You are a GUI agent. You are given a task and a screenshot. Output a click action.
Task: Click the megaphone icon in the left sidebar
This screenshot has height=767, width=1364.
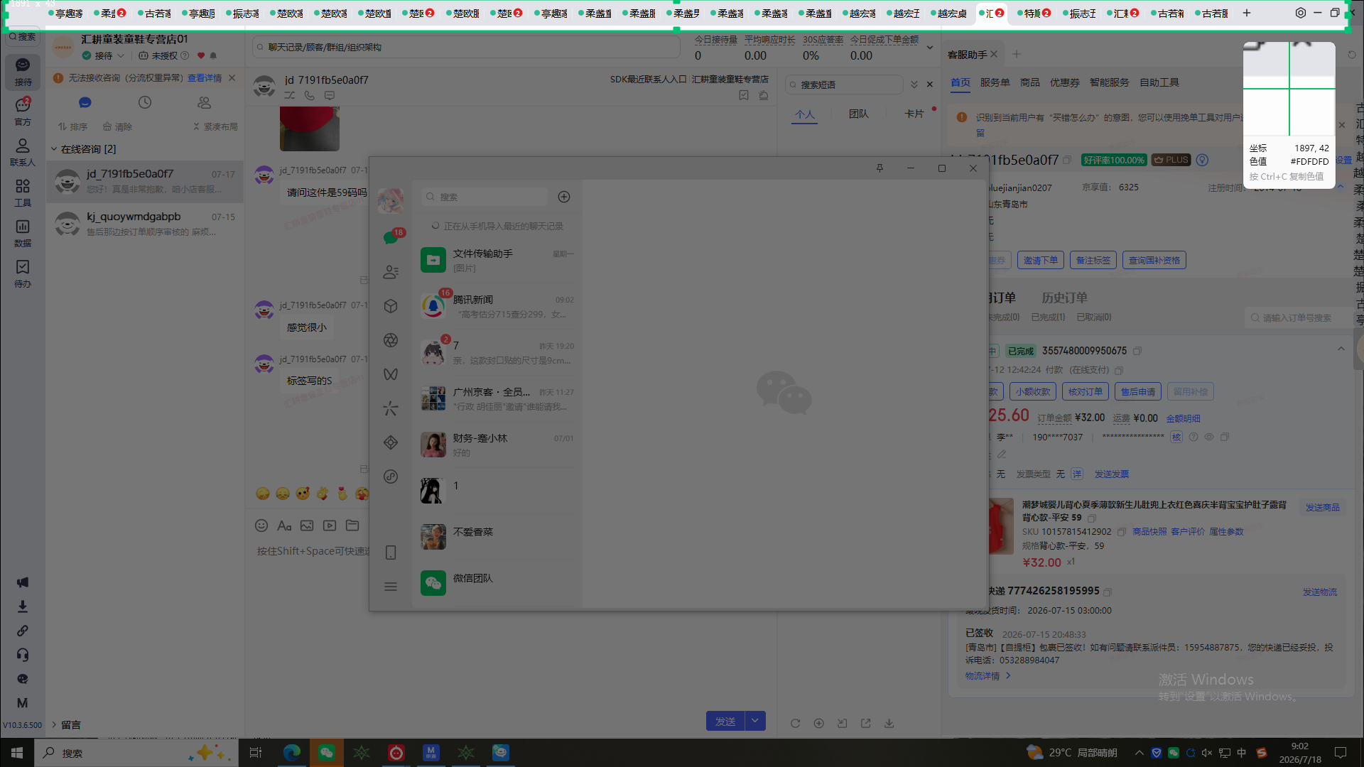click(x=23, y=582)
